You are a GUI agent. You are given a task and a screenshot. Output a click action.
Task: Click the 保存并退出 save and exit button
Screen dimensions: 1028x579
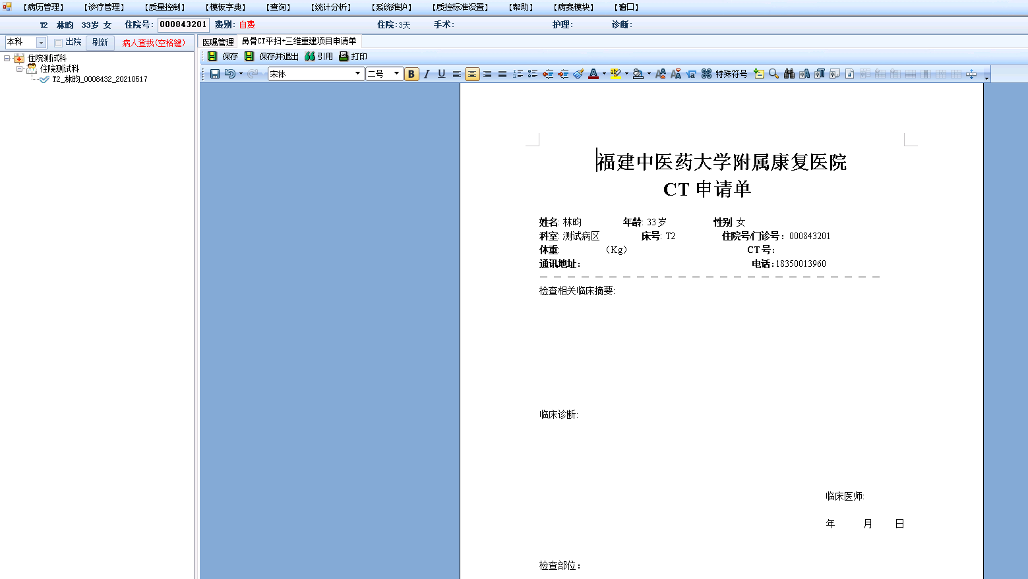pyautogui.click(x=272, y=57)
